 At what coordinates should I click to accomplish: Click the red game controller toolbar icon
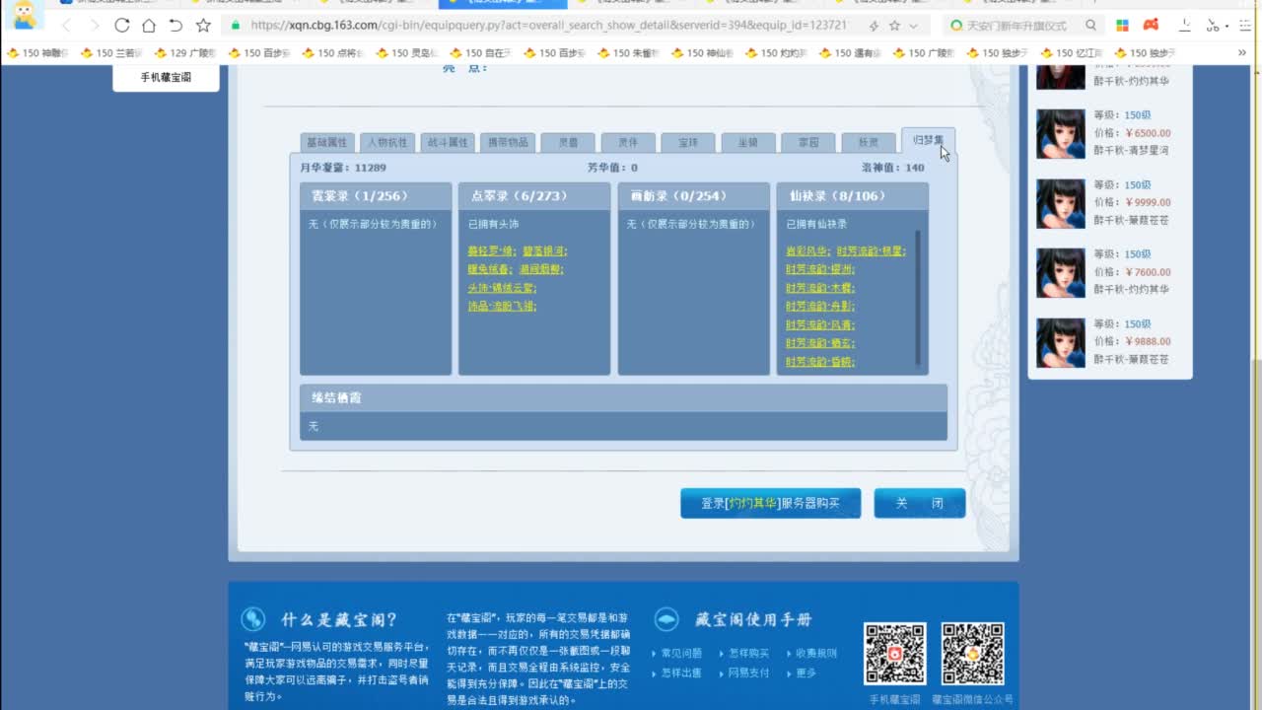tap(1151, 26)
